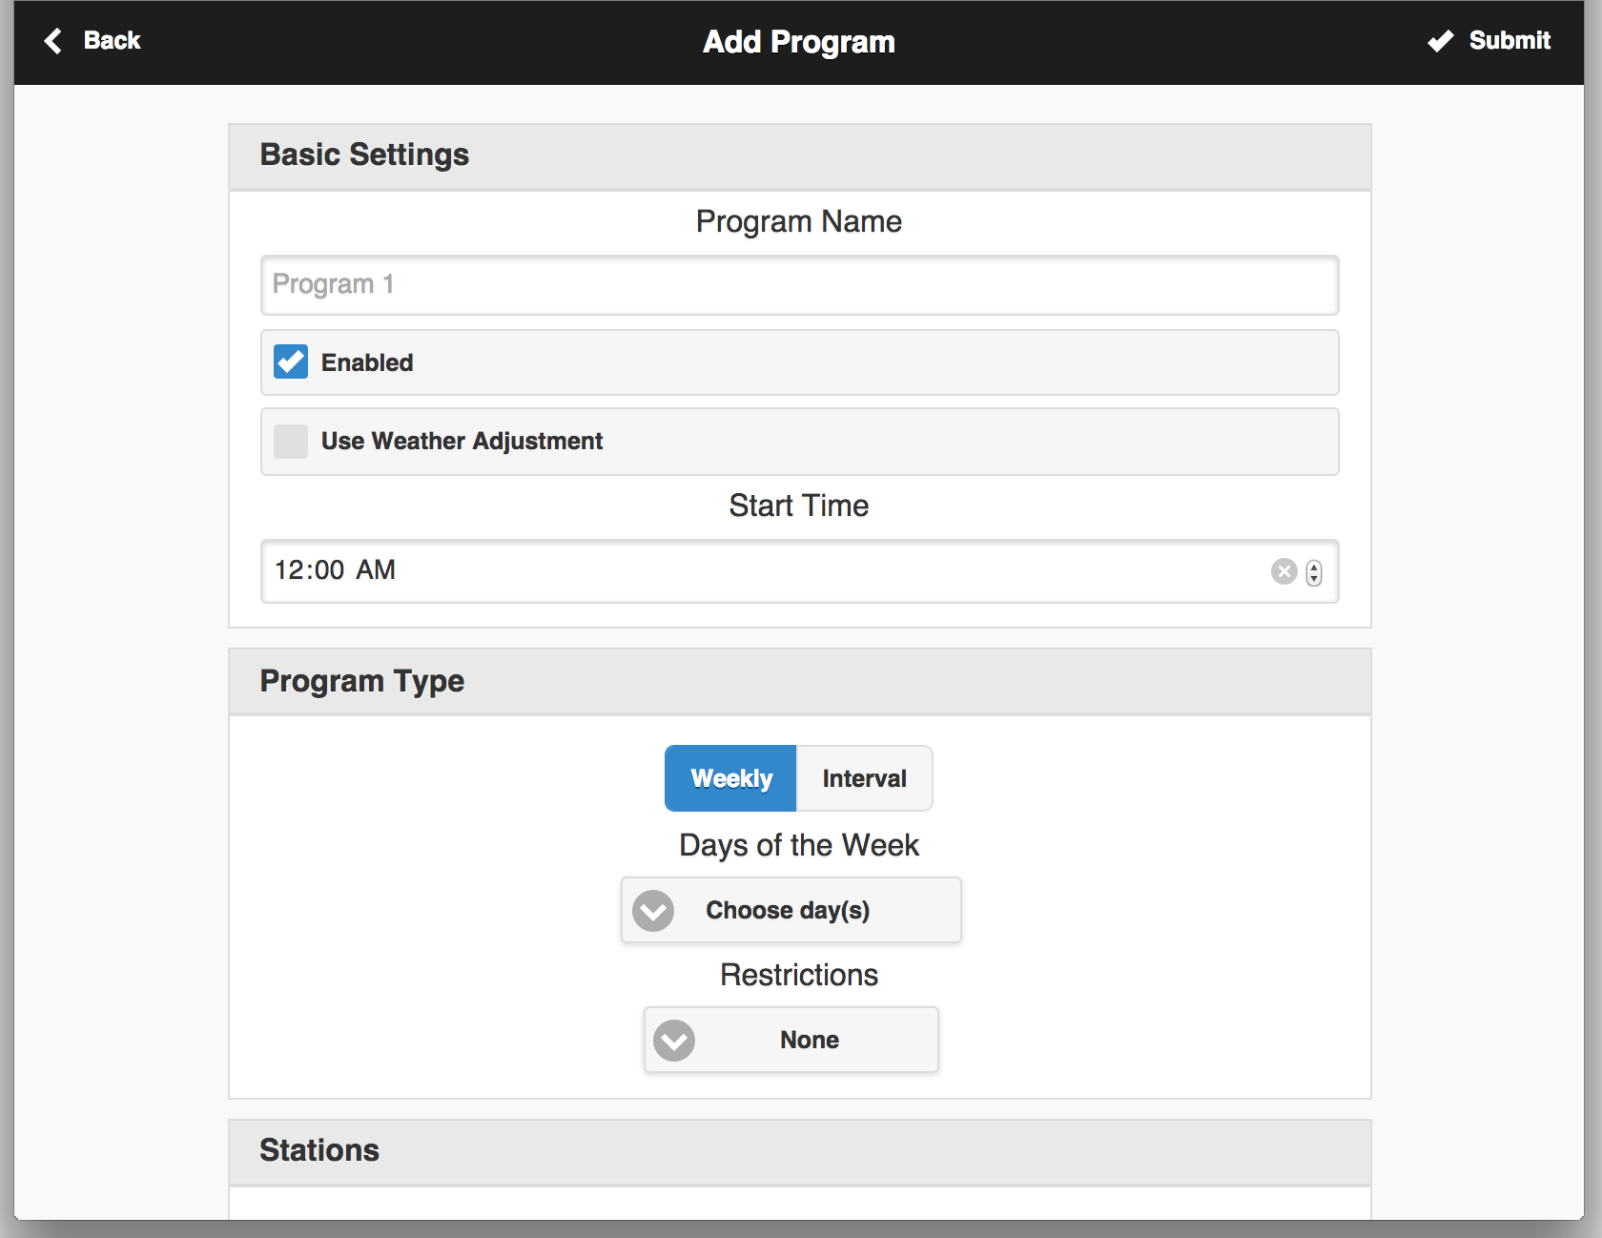
Task: Click the Restrictions circular arrow icon
Action: [x=674, y=1041]
